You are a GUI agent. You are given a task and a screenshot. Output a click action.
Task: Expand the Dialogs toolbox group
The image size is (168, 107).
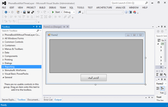point(3,63)
